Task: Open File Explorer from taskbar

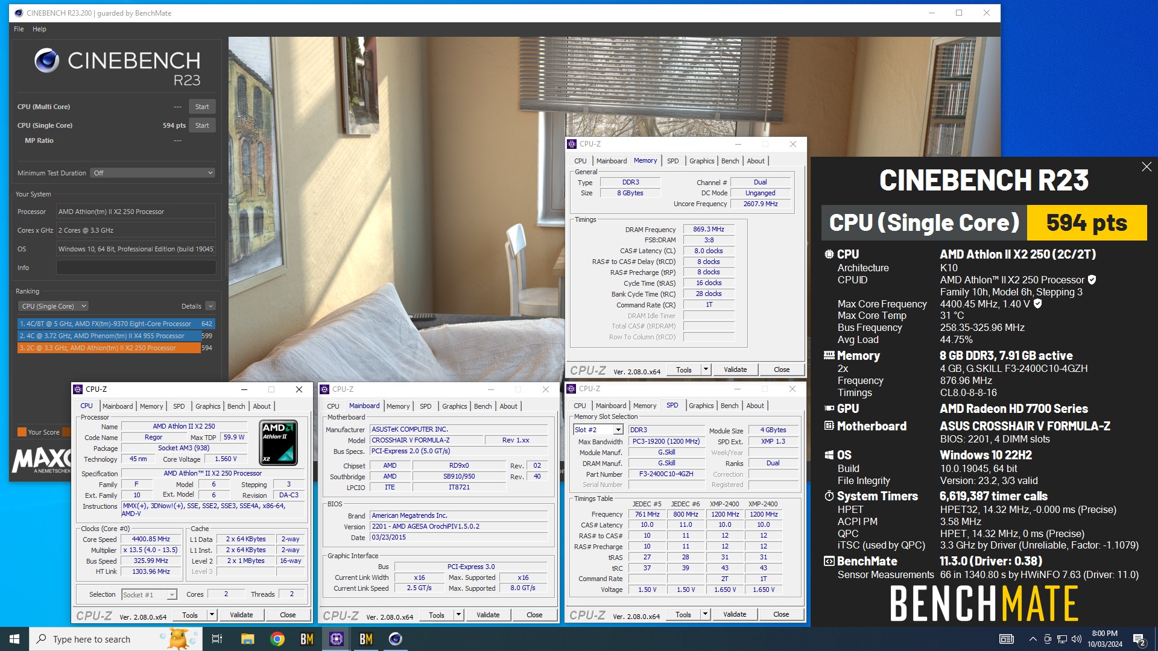Action: pos(247,639)
